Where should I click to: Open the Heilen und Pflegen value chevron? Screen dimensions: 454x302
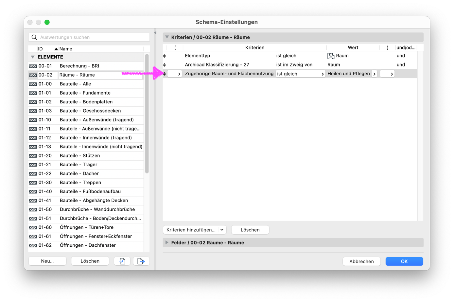click(x=375, y=74)
